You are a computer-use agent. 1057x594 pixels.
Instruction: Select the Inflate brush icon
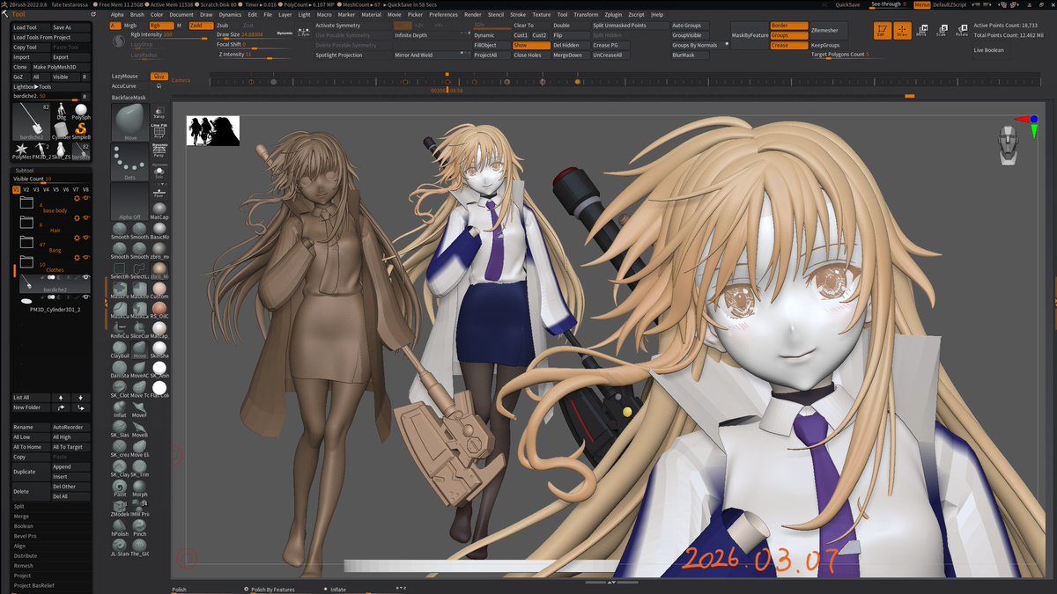[120, 407]
